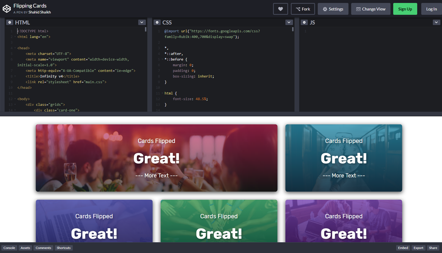This screenshot has height=253, width=442.
Task: Fork the Flipping Cards pen
Action: [303, 9]
